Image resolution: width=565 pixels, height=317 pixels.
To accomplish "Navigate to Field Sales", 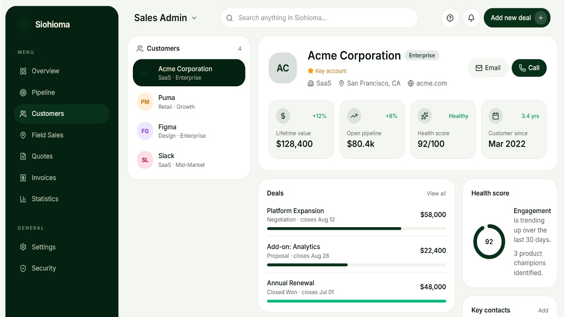I will pyautogui.click(x=62, y=135).
